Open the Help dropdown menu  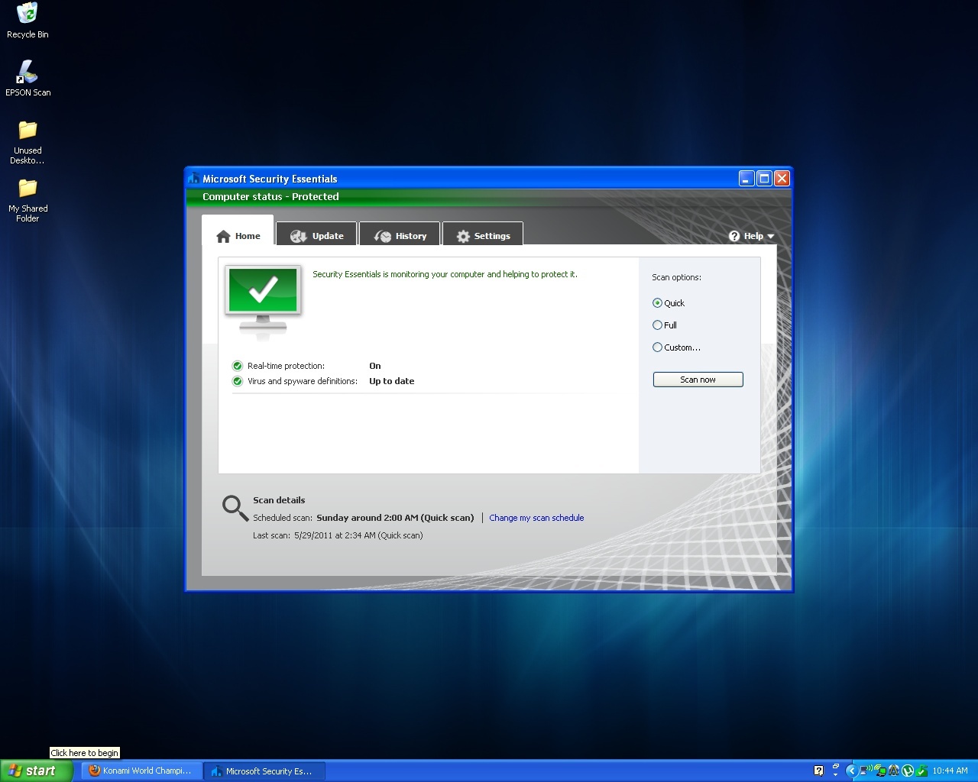click(x=752, y=236)
